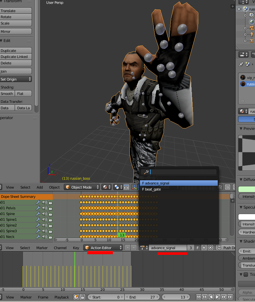Click the Diffuse color swatch
This screenshot has width=255, height=302.
tap(246, 189)
